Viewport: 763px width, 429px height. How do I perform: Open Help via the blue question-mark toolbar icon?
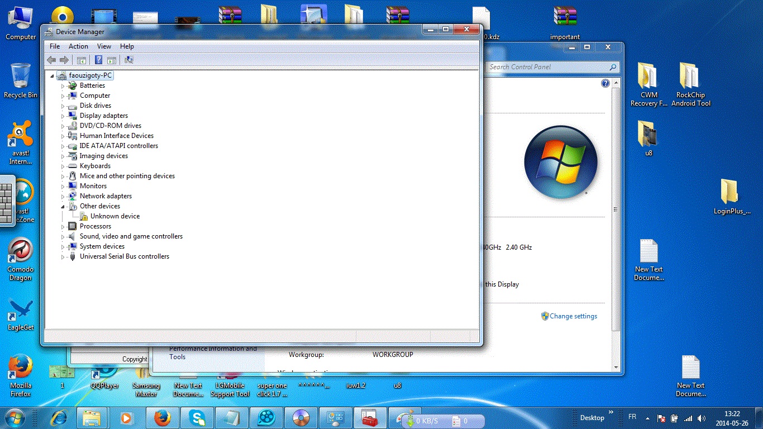coord(99,60)
